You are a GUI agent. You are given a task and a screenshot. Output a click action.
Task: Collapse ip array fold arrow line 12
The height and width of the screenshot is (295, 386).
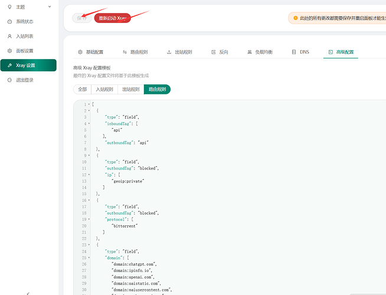[x=89, y=175]
